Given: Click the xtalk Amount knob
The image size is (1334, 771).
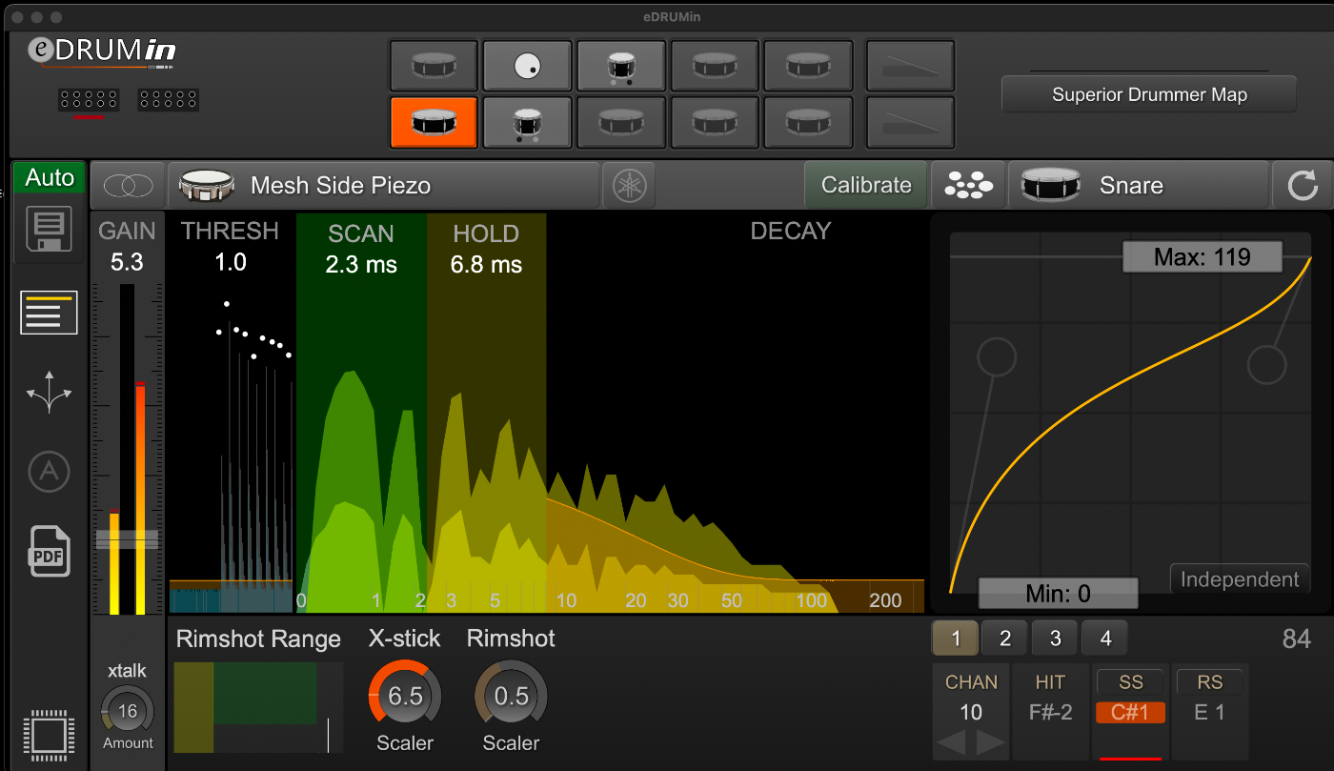Looking at the screenshot, I should pyautogui.click(x=128, y=712).
